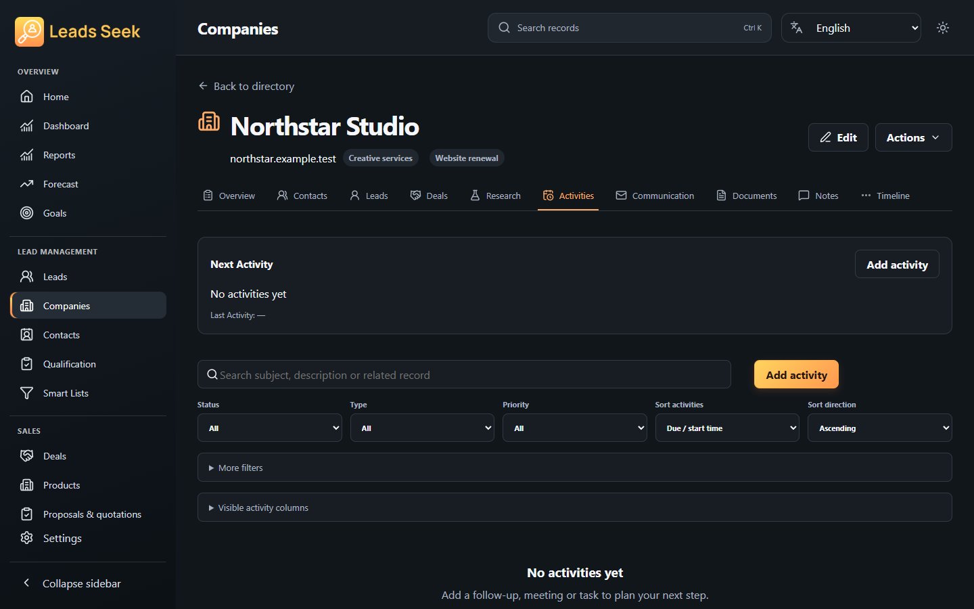Open the Status filter dropdown

click(270, 428)
